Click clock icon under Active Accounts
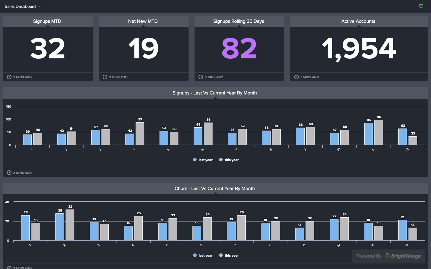This screenshot has width=431, height=269. tap(296, 77)
